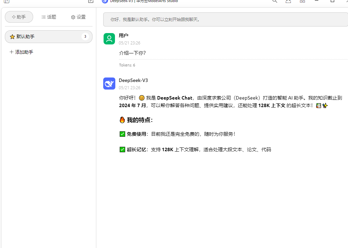Switch to the 助手 tab

[x=19, y=17]
